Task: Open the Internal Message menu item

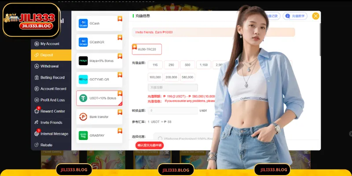Action: pyautogui.click(x=51, y=134)
